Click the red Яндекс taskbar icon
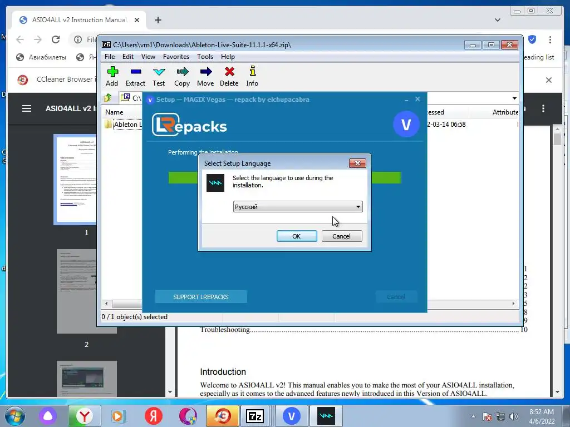The width and height of the screenshot is (570, 427). point(154,416)
